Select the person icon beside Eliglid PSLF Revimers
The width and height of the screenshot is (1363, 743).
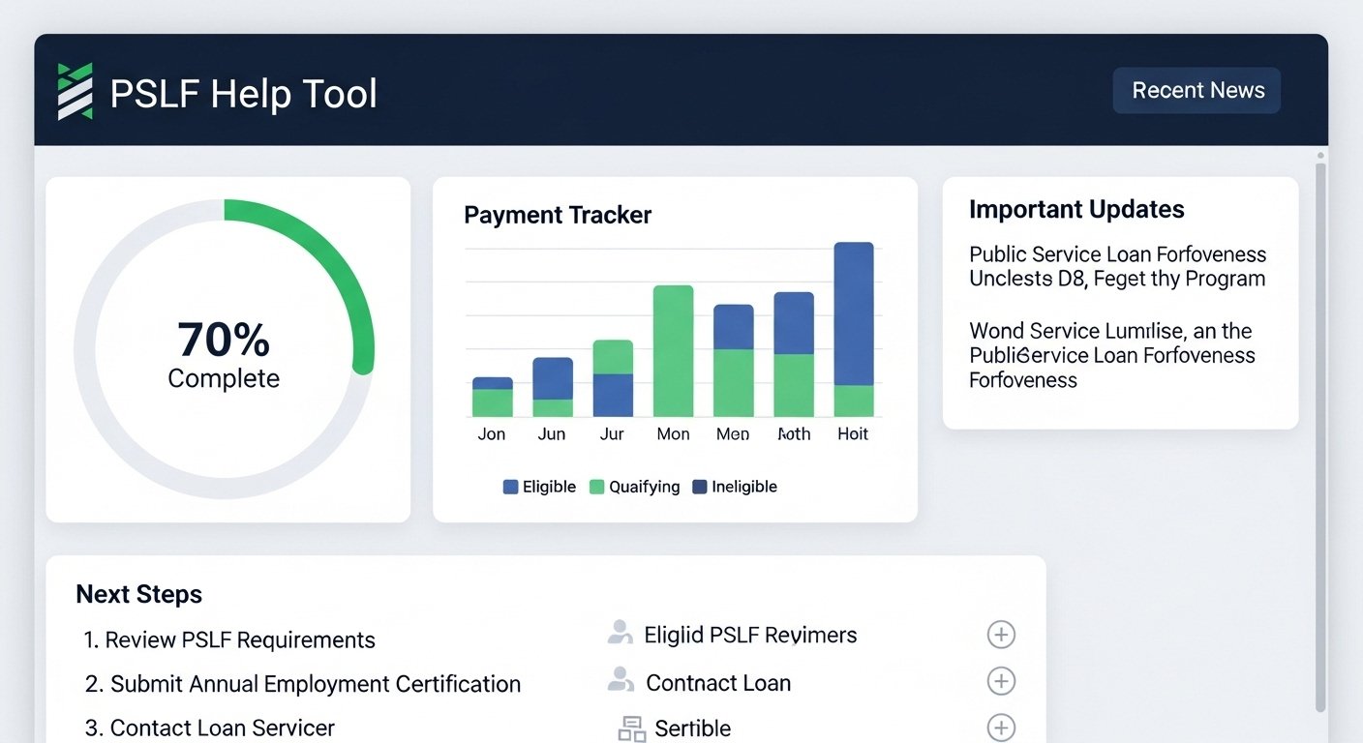[620, 633]
